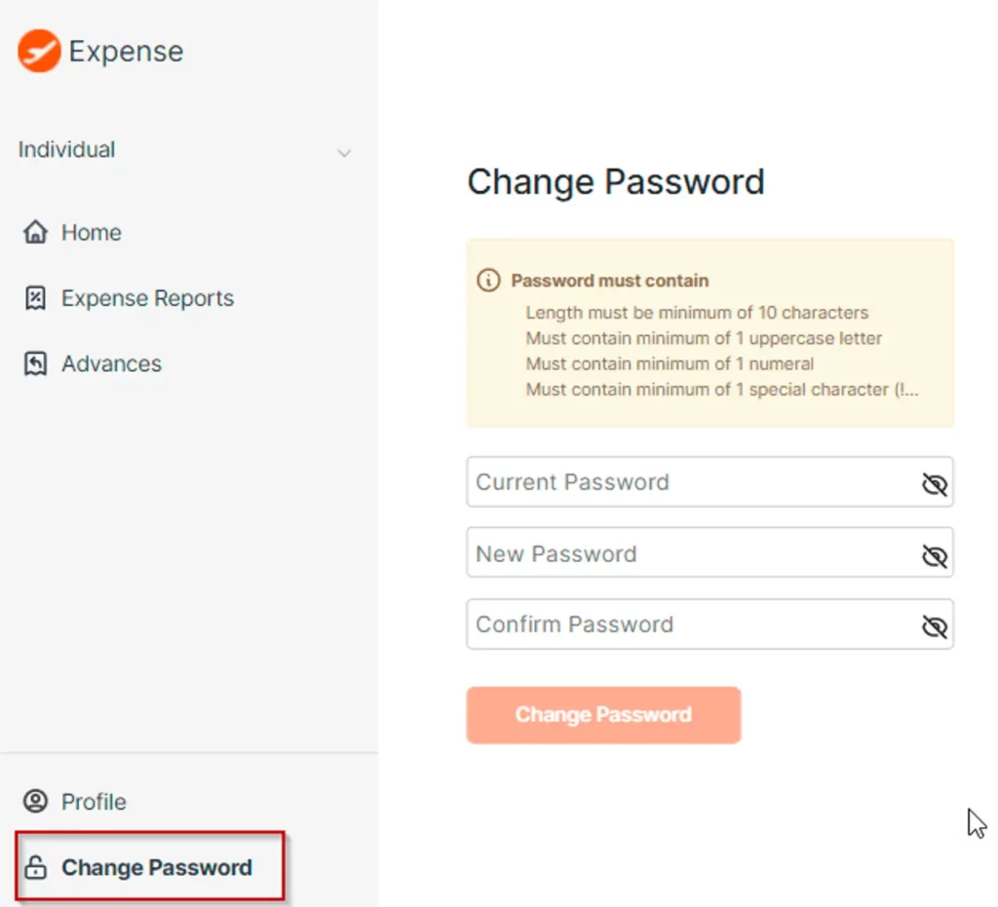Expand truncated special character requirement text

coord(722,390)
